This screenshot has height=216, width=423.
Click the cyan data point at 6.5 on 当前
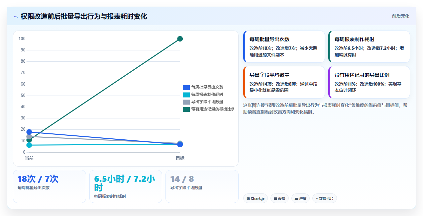[29, 145]
